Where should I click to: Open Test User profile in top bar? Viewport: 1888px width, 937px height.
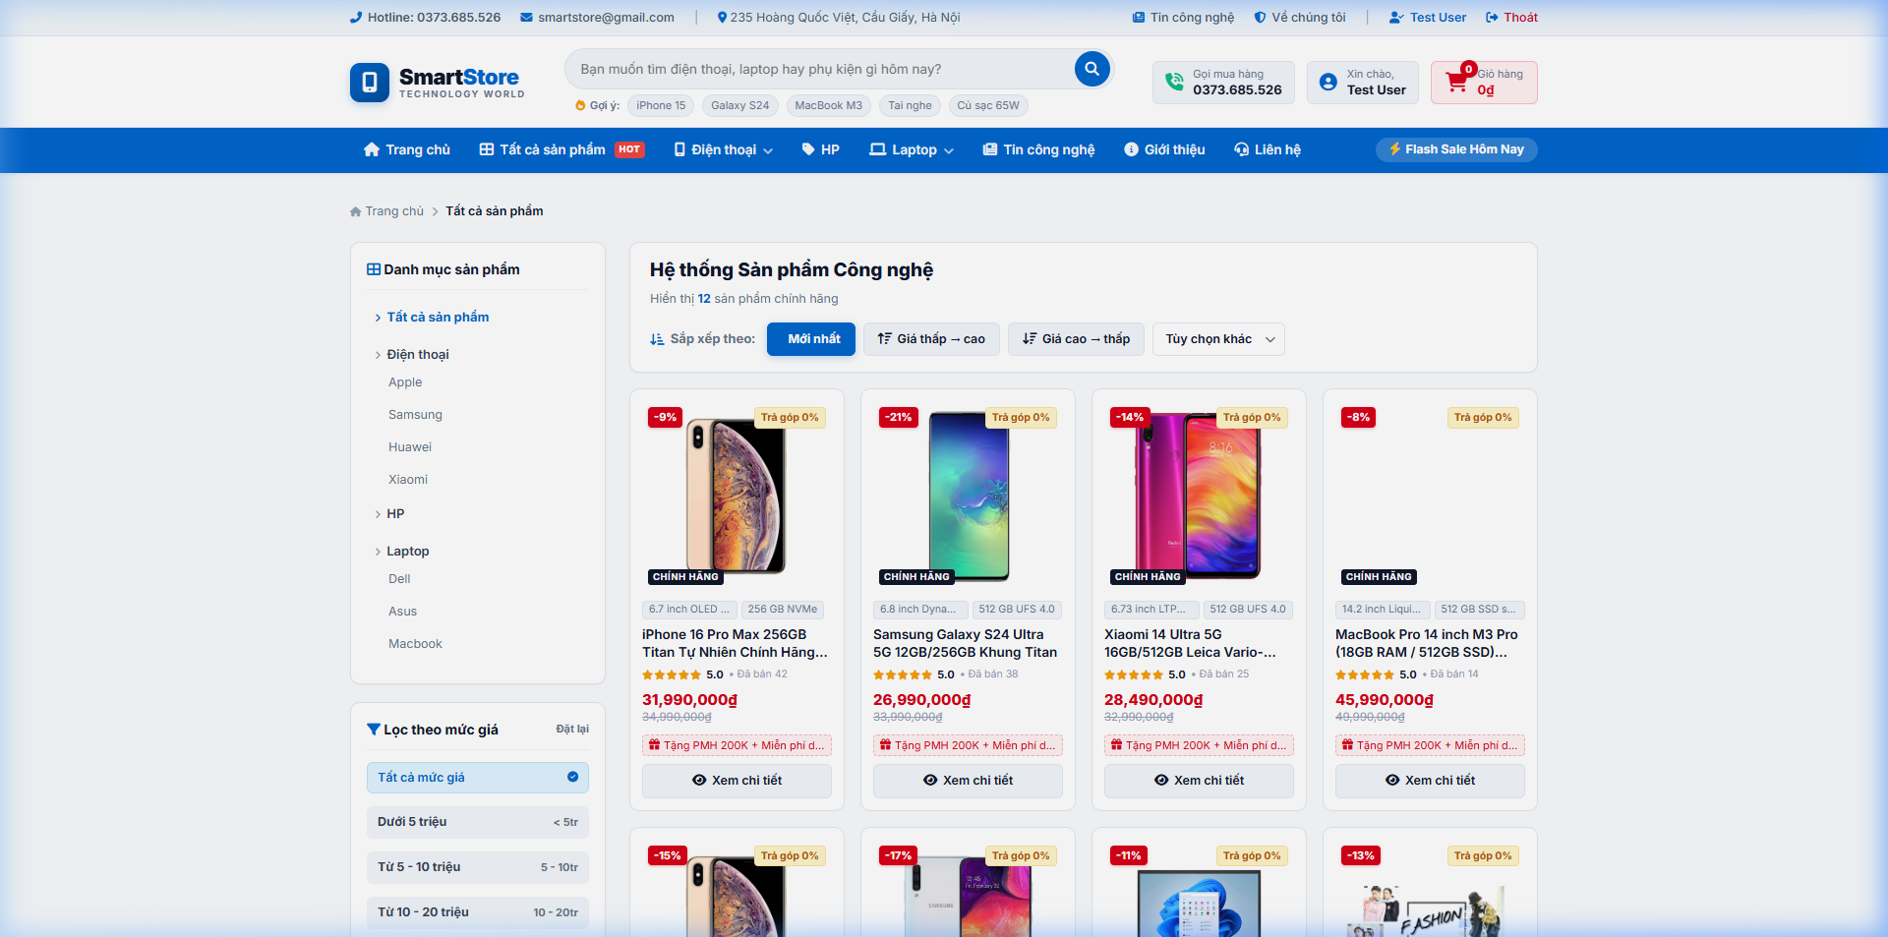point(1427,18)
